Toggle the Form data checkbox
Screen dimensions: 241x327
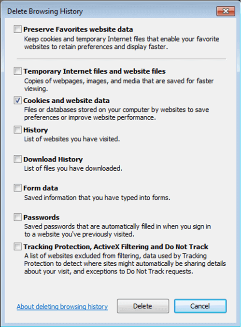[17, 188]
